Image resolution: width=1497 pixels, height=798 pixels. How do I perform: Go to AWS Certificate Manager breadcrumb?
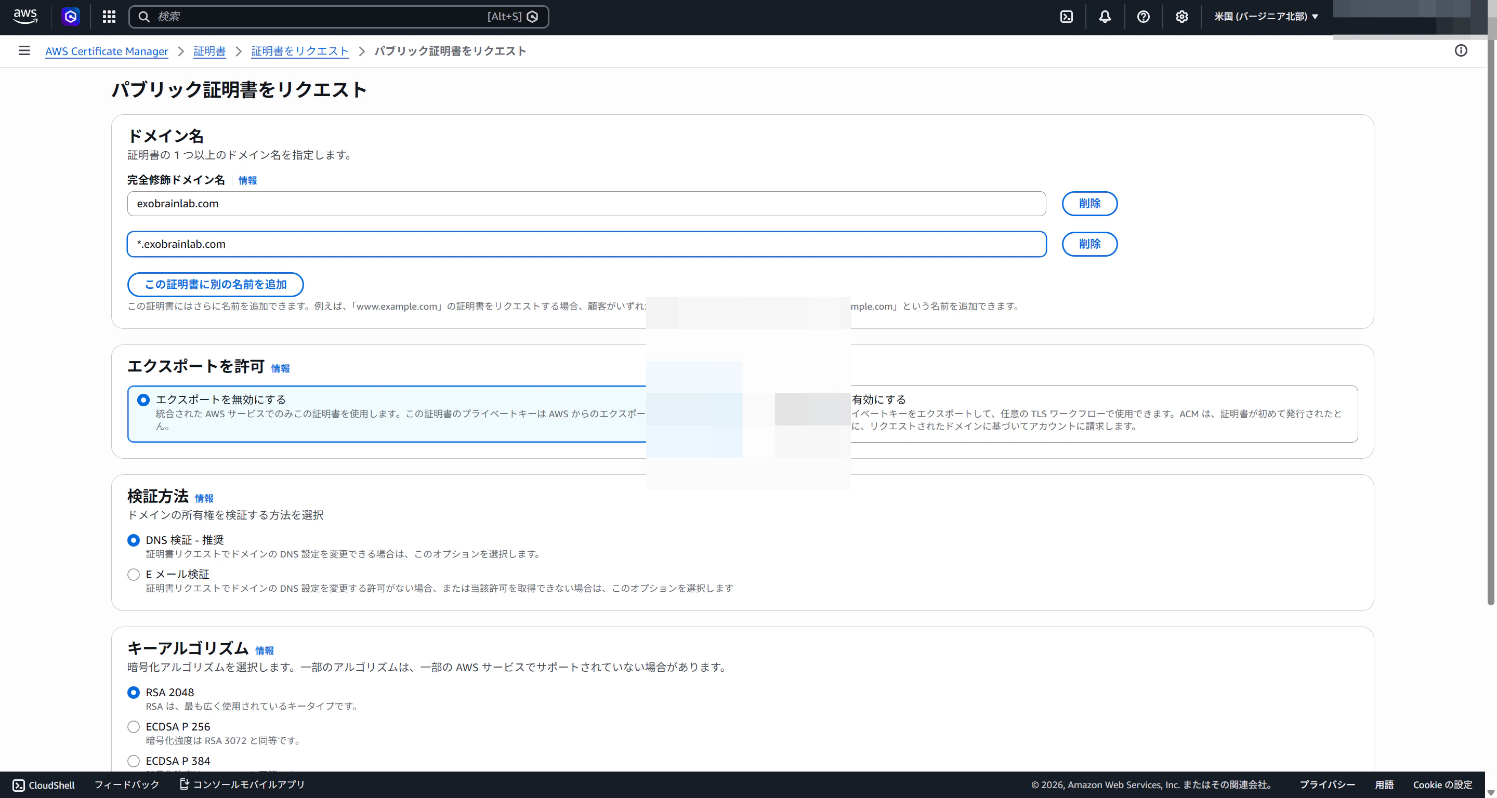pyautogui.click(x=107, y=51)
